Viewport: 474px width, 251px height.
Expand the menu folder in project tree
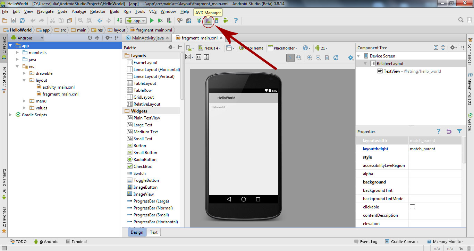24,101
